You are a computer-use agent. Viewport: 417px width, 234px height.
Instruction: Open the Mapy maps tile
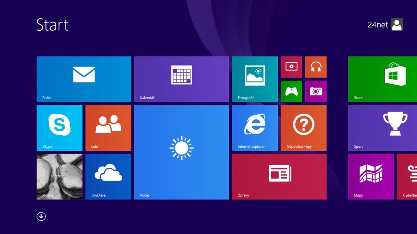point(371,177)
